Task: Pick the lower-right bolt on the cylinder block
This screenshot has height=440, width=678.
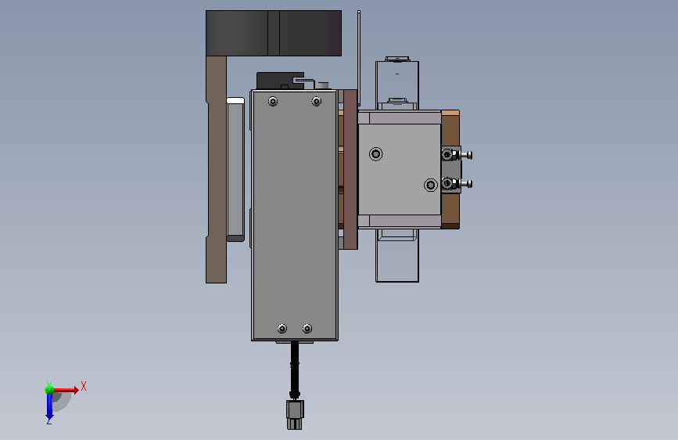Action: click(431, 186)
